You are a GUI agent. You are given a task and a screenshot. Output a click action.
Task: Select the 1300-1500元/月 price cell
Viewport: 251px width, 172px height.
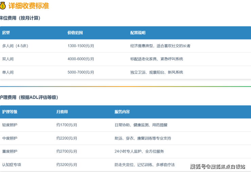click(x=81, y=46)
